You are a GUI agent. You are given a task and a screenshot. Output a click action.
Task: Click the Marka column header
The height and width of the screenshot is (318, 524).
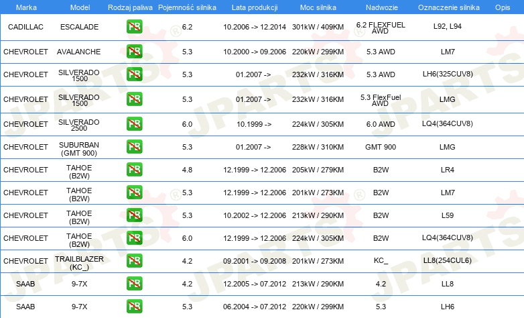click(x=26, y=7)
